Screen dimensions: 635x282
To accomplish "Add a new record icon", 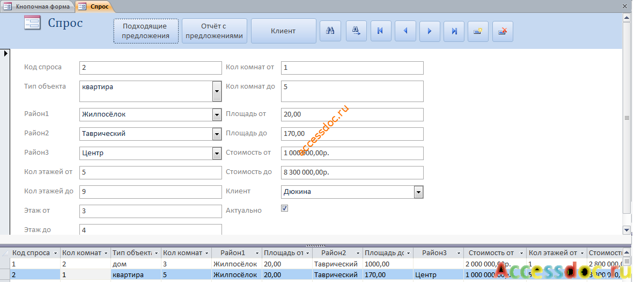I will [478, 31].
